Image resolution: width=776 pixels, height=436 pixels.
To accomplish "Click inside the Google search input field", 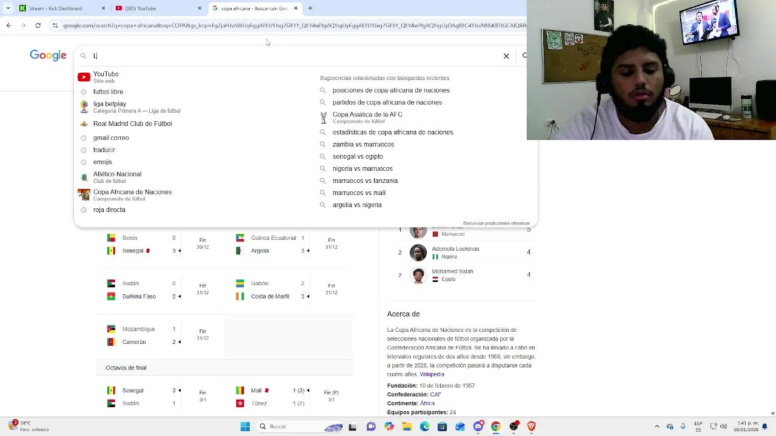I will pyautogui.click(x=294, y=56).
